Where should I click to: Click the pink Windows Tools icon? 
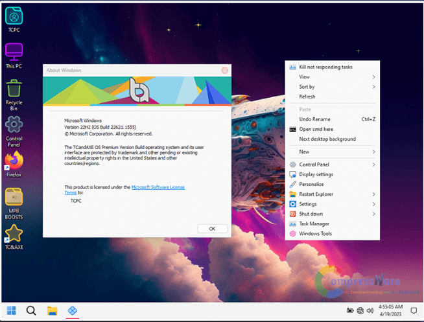pos(292,234)
